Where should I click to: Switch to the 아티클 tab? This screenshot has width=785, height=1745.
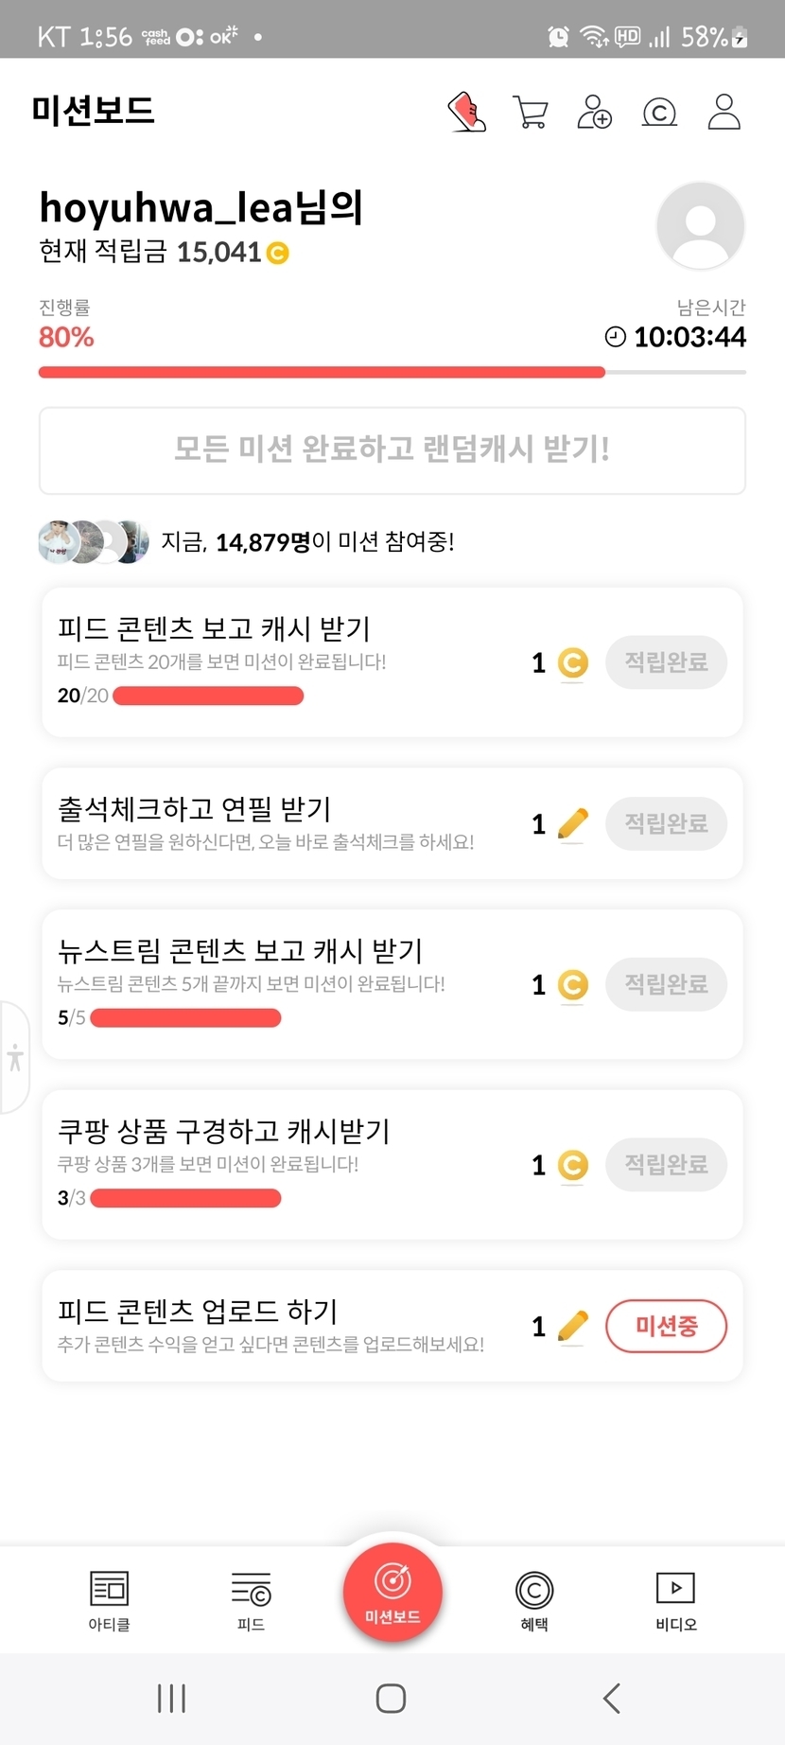[109, 1600]
